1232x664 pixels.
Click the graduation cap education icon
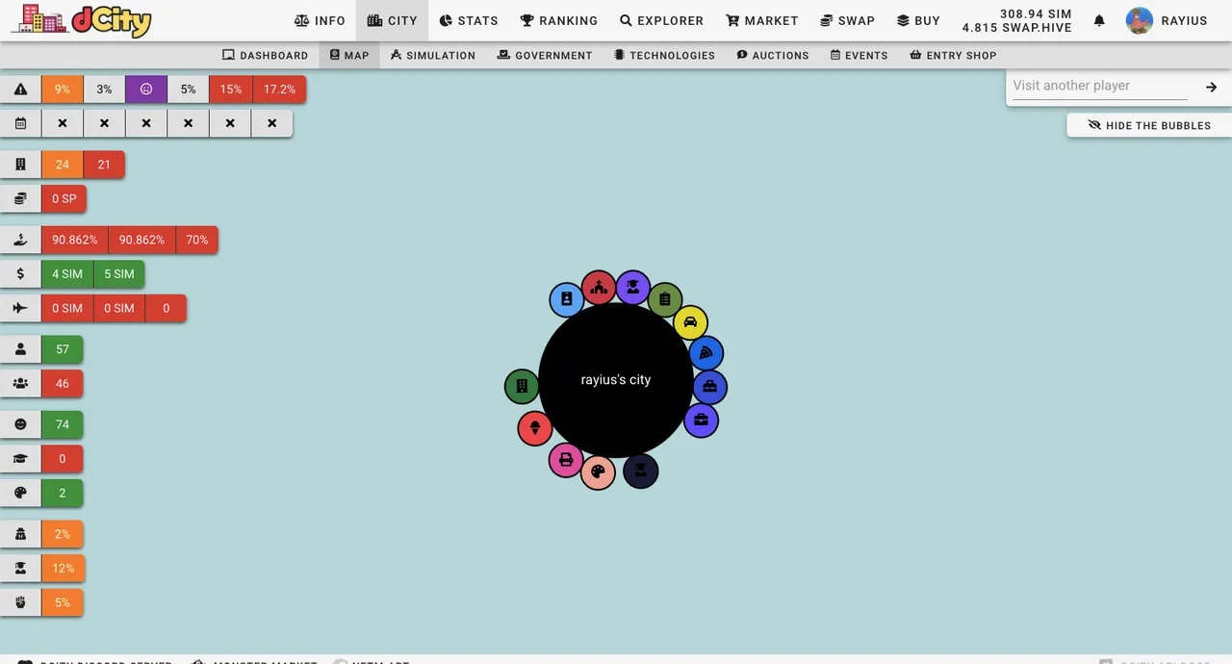click(x=20, y=459)
